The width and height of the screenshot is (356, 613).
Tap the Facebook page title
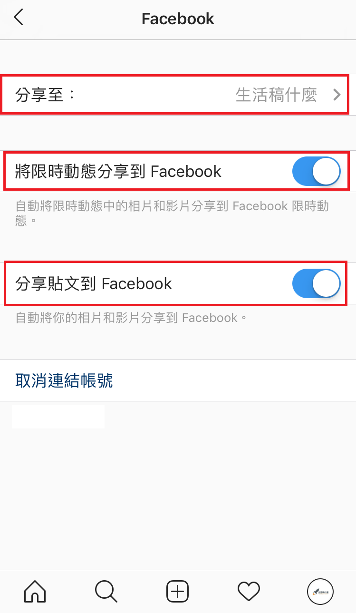[x=178, y=19]
